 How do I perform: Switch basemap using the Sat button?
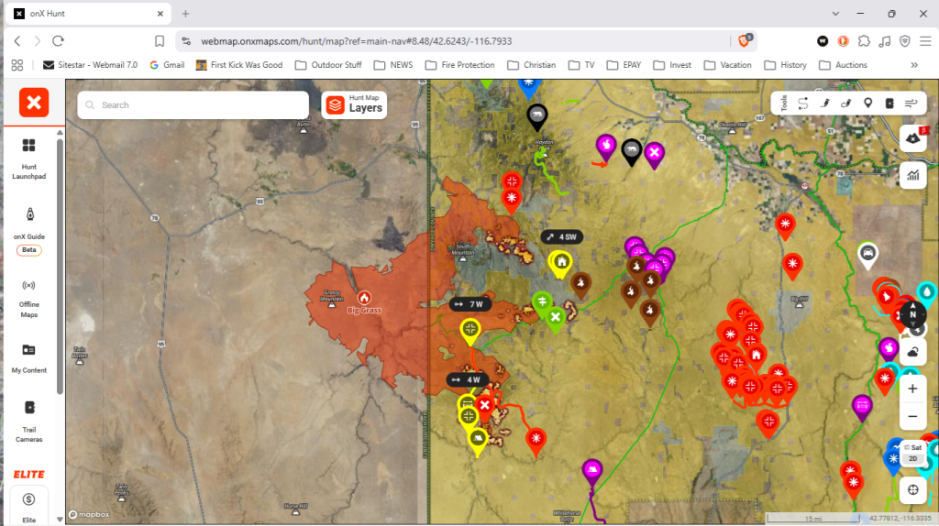pos(913,447)
